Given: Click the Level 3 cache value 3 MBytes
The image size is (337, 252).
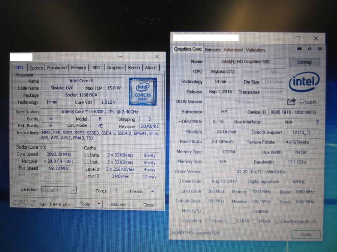Looking at the screenshot, I should (x=120, y=176).
